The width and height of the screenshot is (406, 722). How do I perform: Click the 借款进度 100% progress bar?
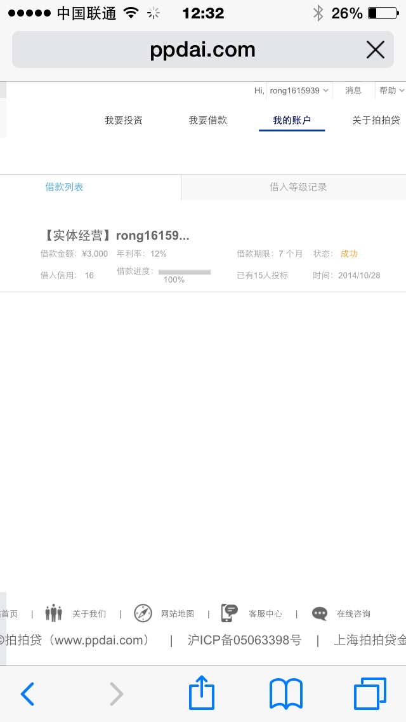pos(185,272)
